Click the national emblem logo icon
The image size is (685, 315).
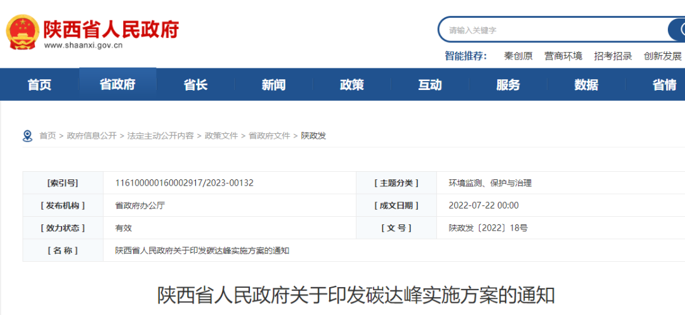(x=22, y=32)
